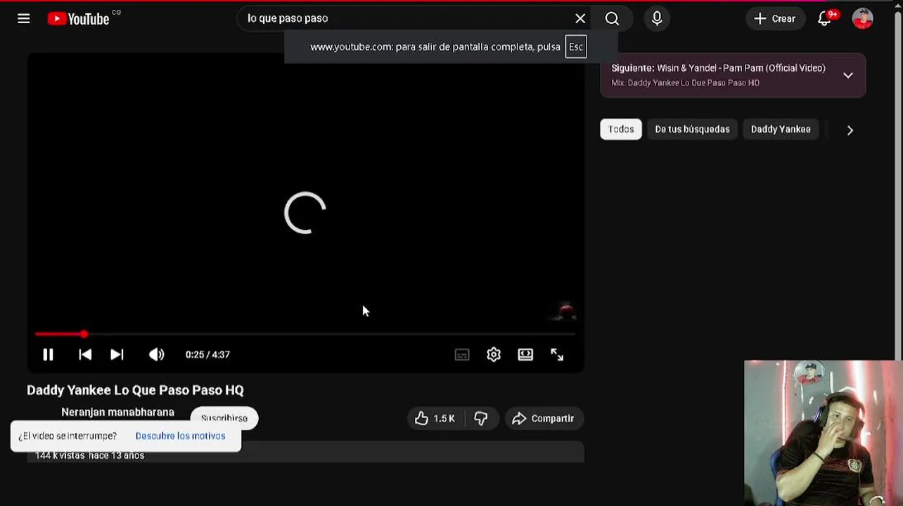Click the 0:25 / 4:37 time display
The image size is (903, 506).
click(x=207, y=355)
